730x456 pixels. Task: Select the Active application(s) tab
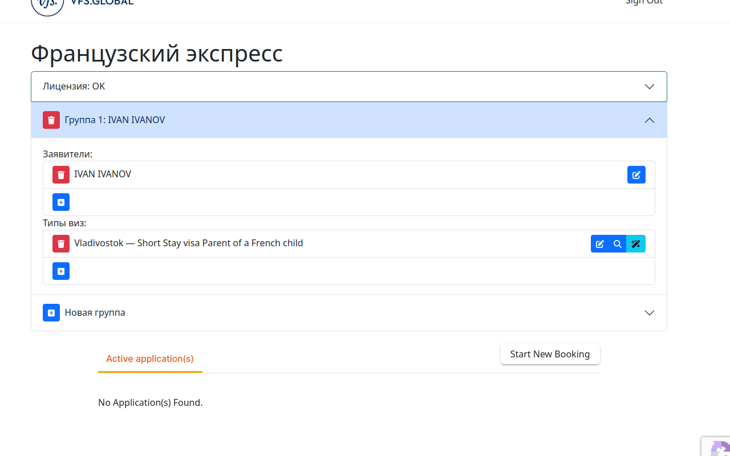tap(150, 359)
